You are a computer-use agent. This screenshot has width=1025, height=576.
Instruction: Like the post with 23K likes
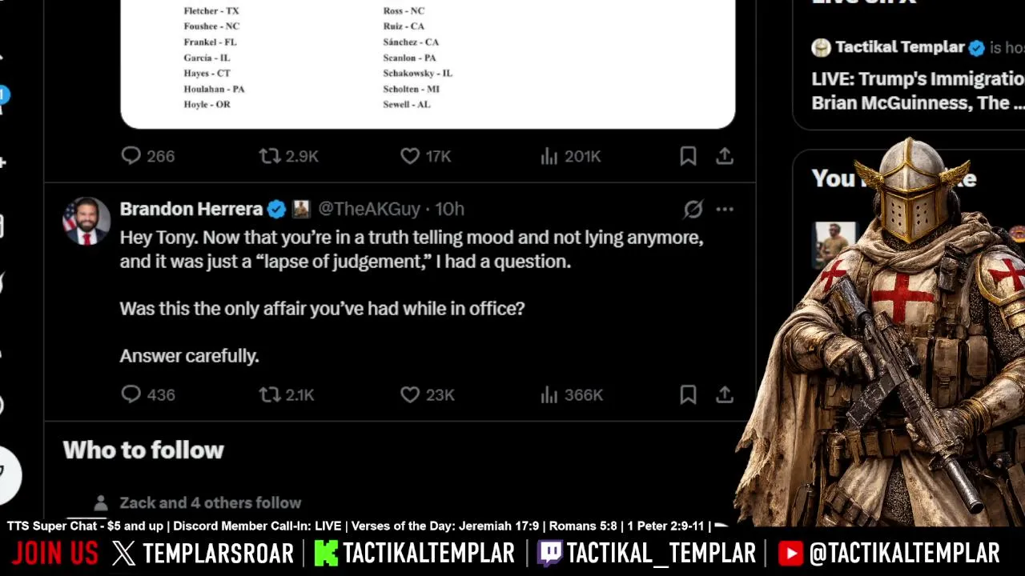(x=427, y=394)
